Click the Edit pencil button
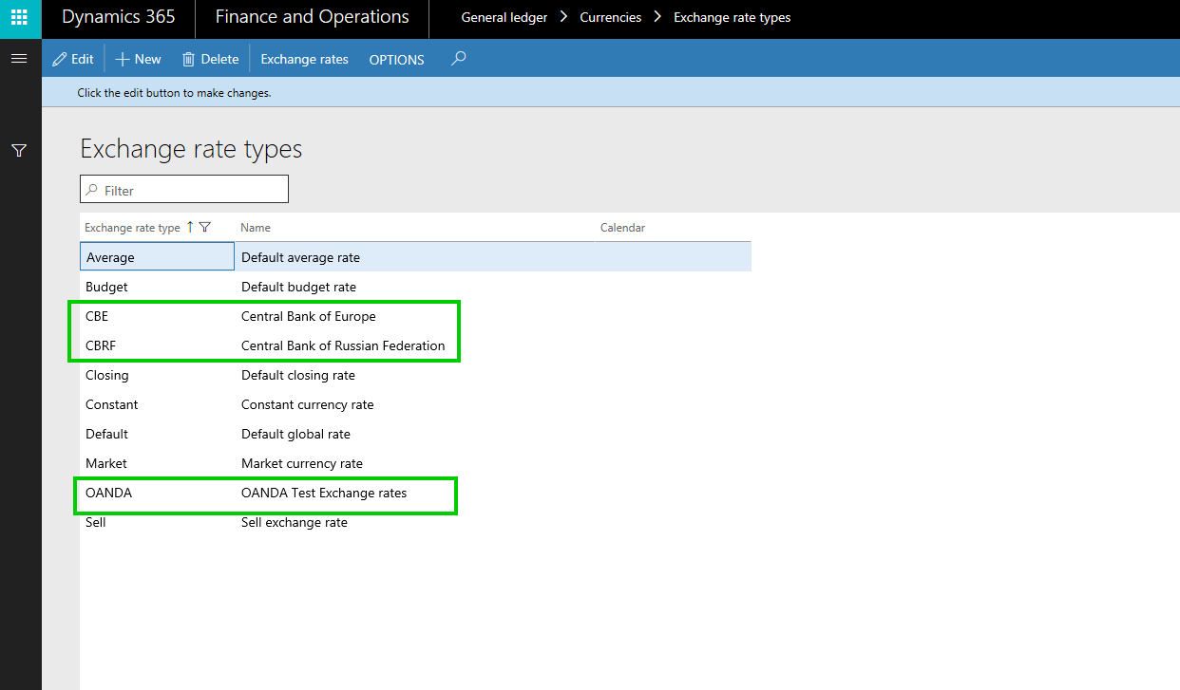The image size is (1180, 690). (73, 59)
